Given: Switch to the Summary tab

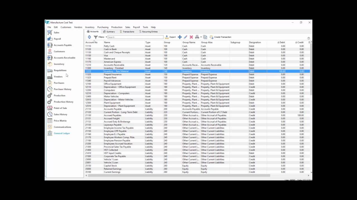Looking at the screenshot, I should click(109, 32).
